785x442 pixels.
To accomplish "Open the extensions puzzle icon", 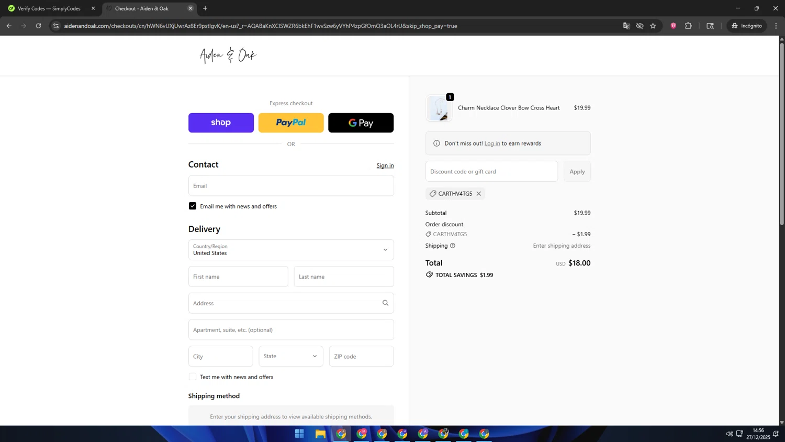I will 688,26.
